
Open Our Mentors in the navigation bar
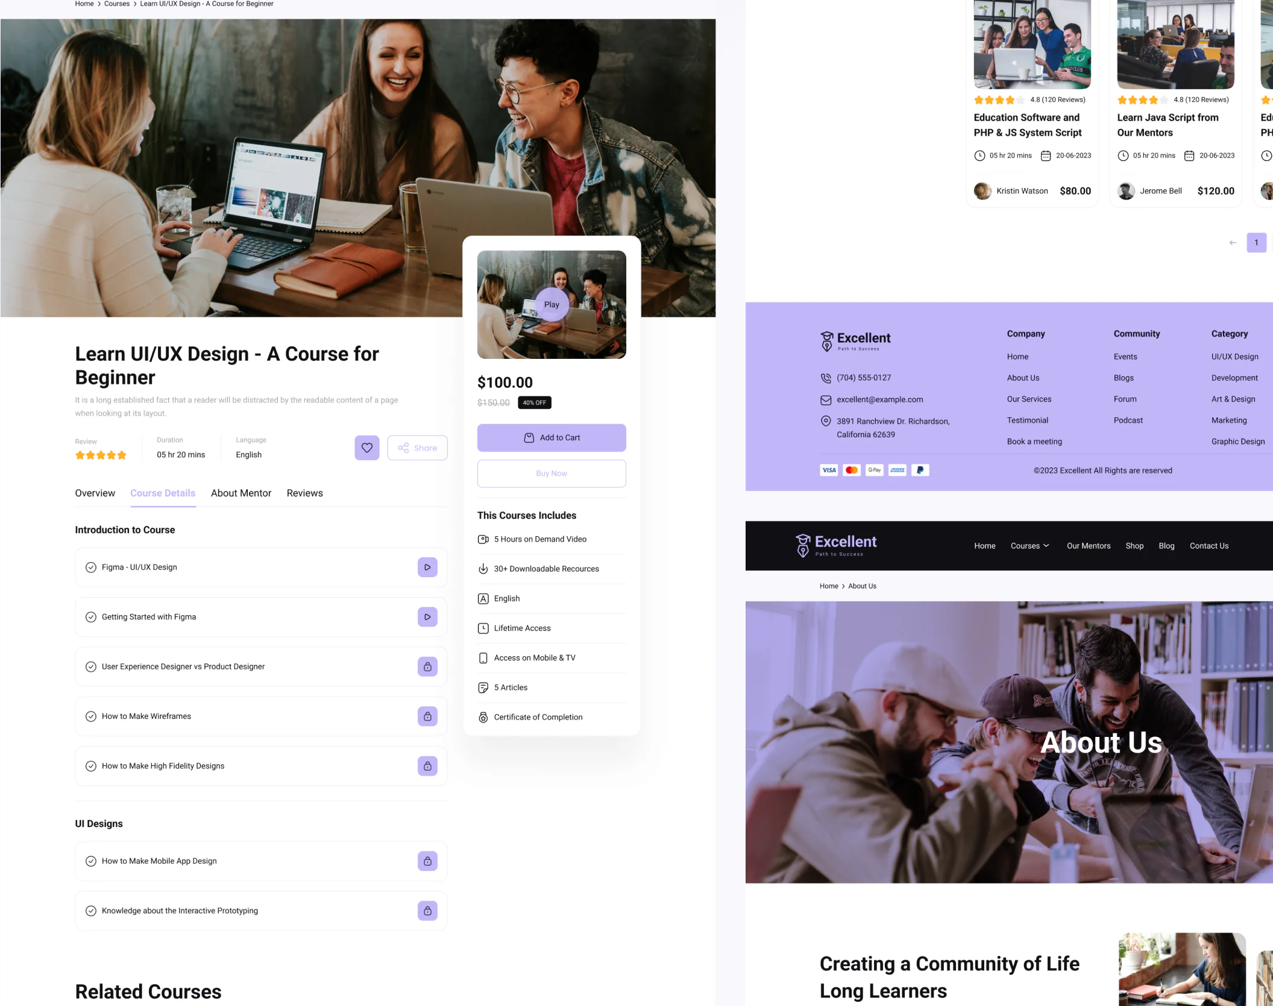click(1089, 546)
